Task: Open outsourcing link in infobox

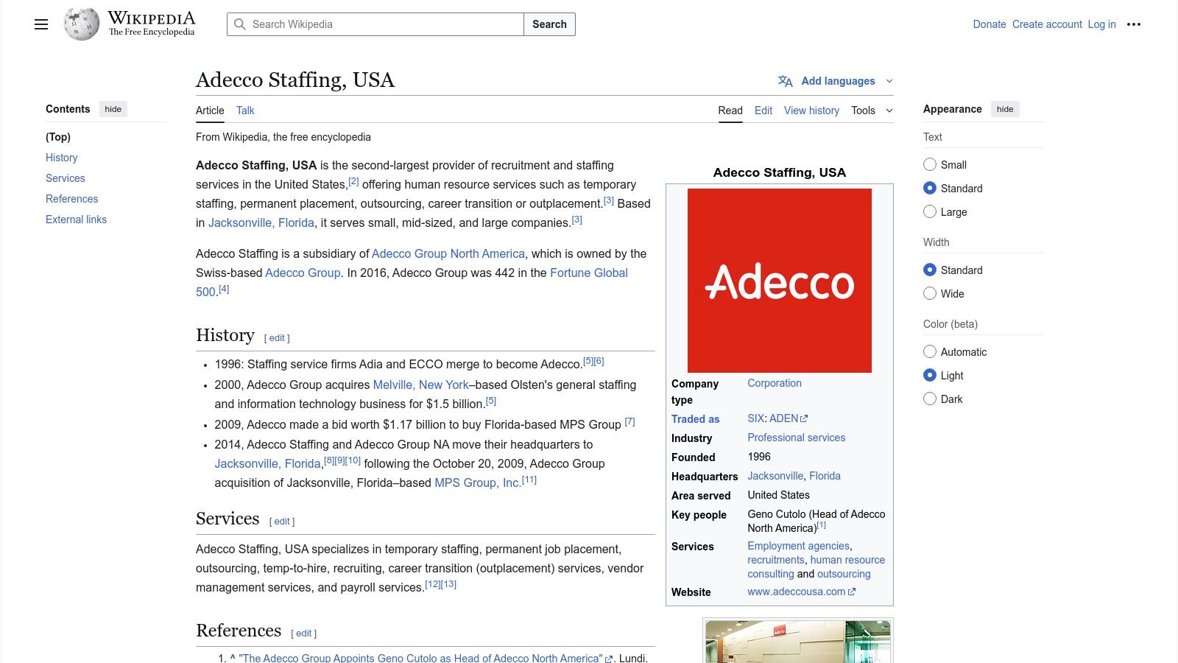Action: pyautogui.click(x=844, y=574)
